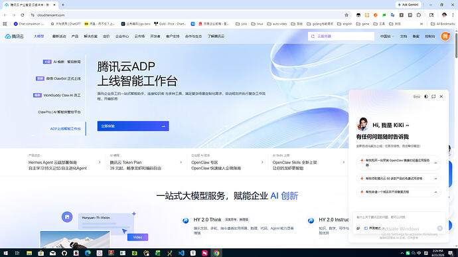Toggle dark mode in KiKi chat panel
The height and width of the screenshot is (257, 458).
click(426, 96)
